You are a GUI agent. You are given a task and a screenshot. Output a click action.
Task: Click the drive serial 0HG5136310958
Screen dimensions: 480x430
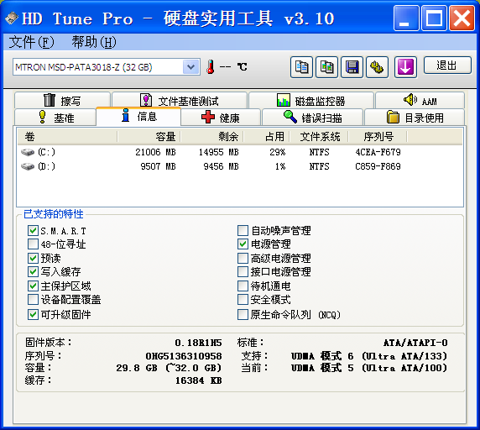click(184, 356)
